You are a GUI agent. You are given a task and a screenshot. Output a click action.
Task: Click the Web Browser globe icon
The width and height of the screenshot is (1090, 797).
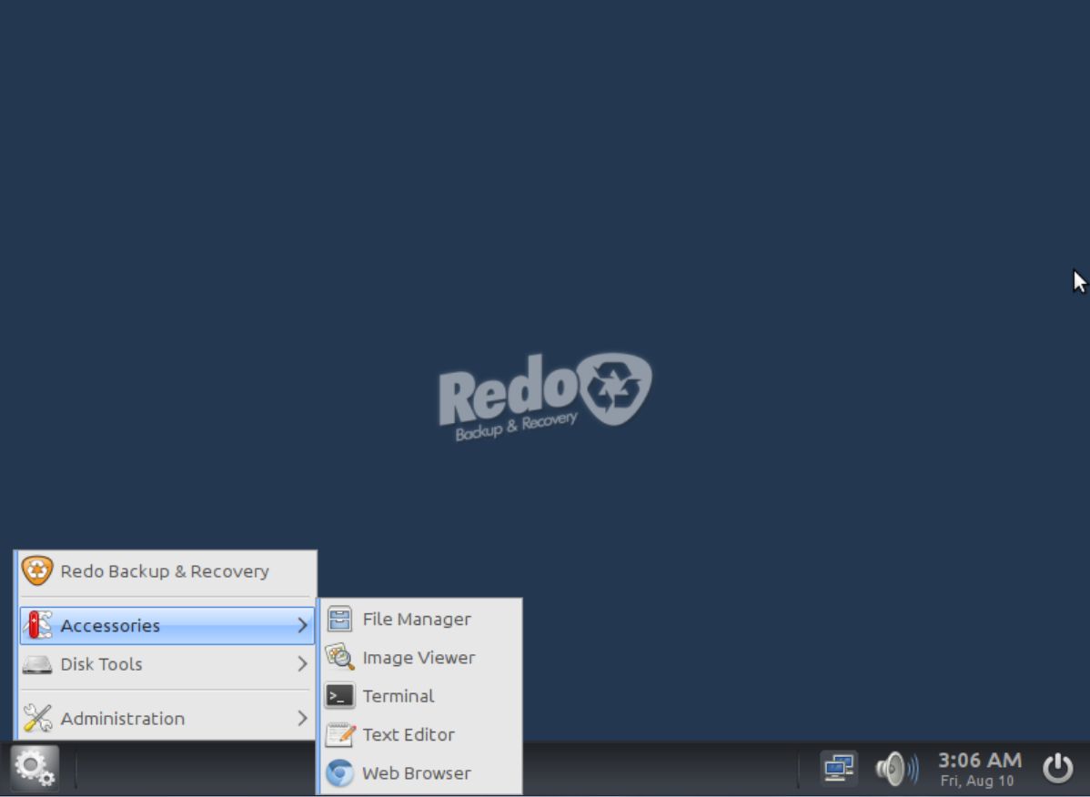point(339,773)
